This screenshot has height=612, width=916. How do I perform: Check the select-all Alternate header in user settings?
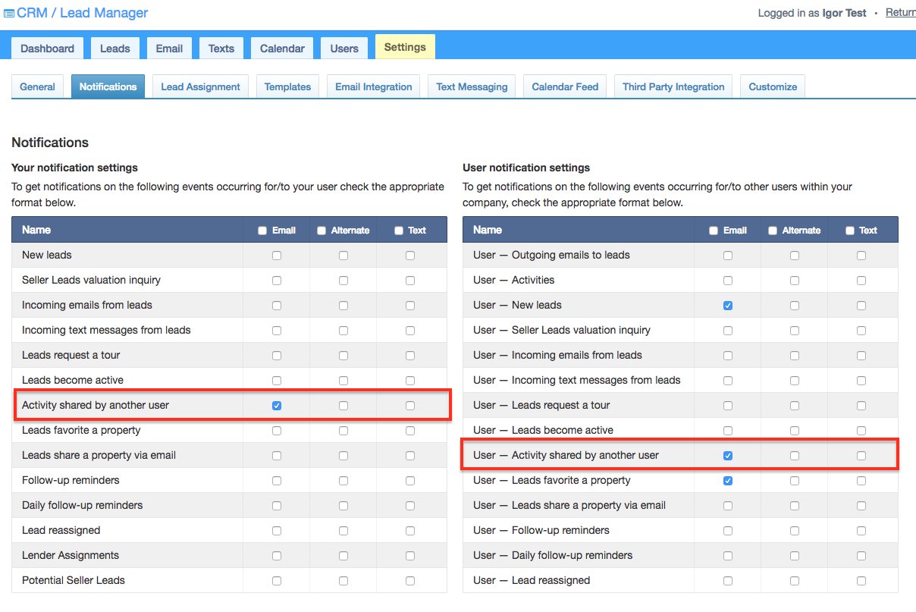[x=773, y=231]
